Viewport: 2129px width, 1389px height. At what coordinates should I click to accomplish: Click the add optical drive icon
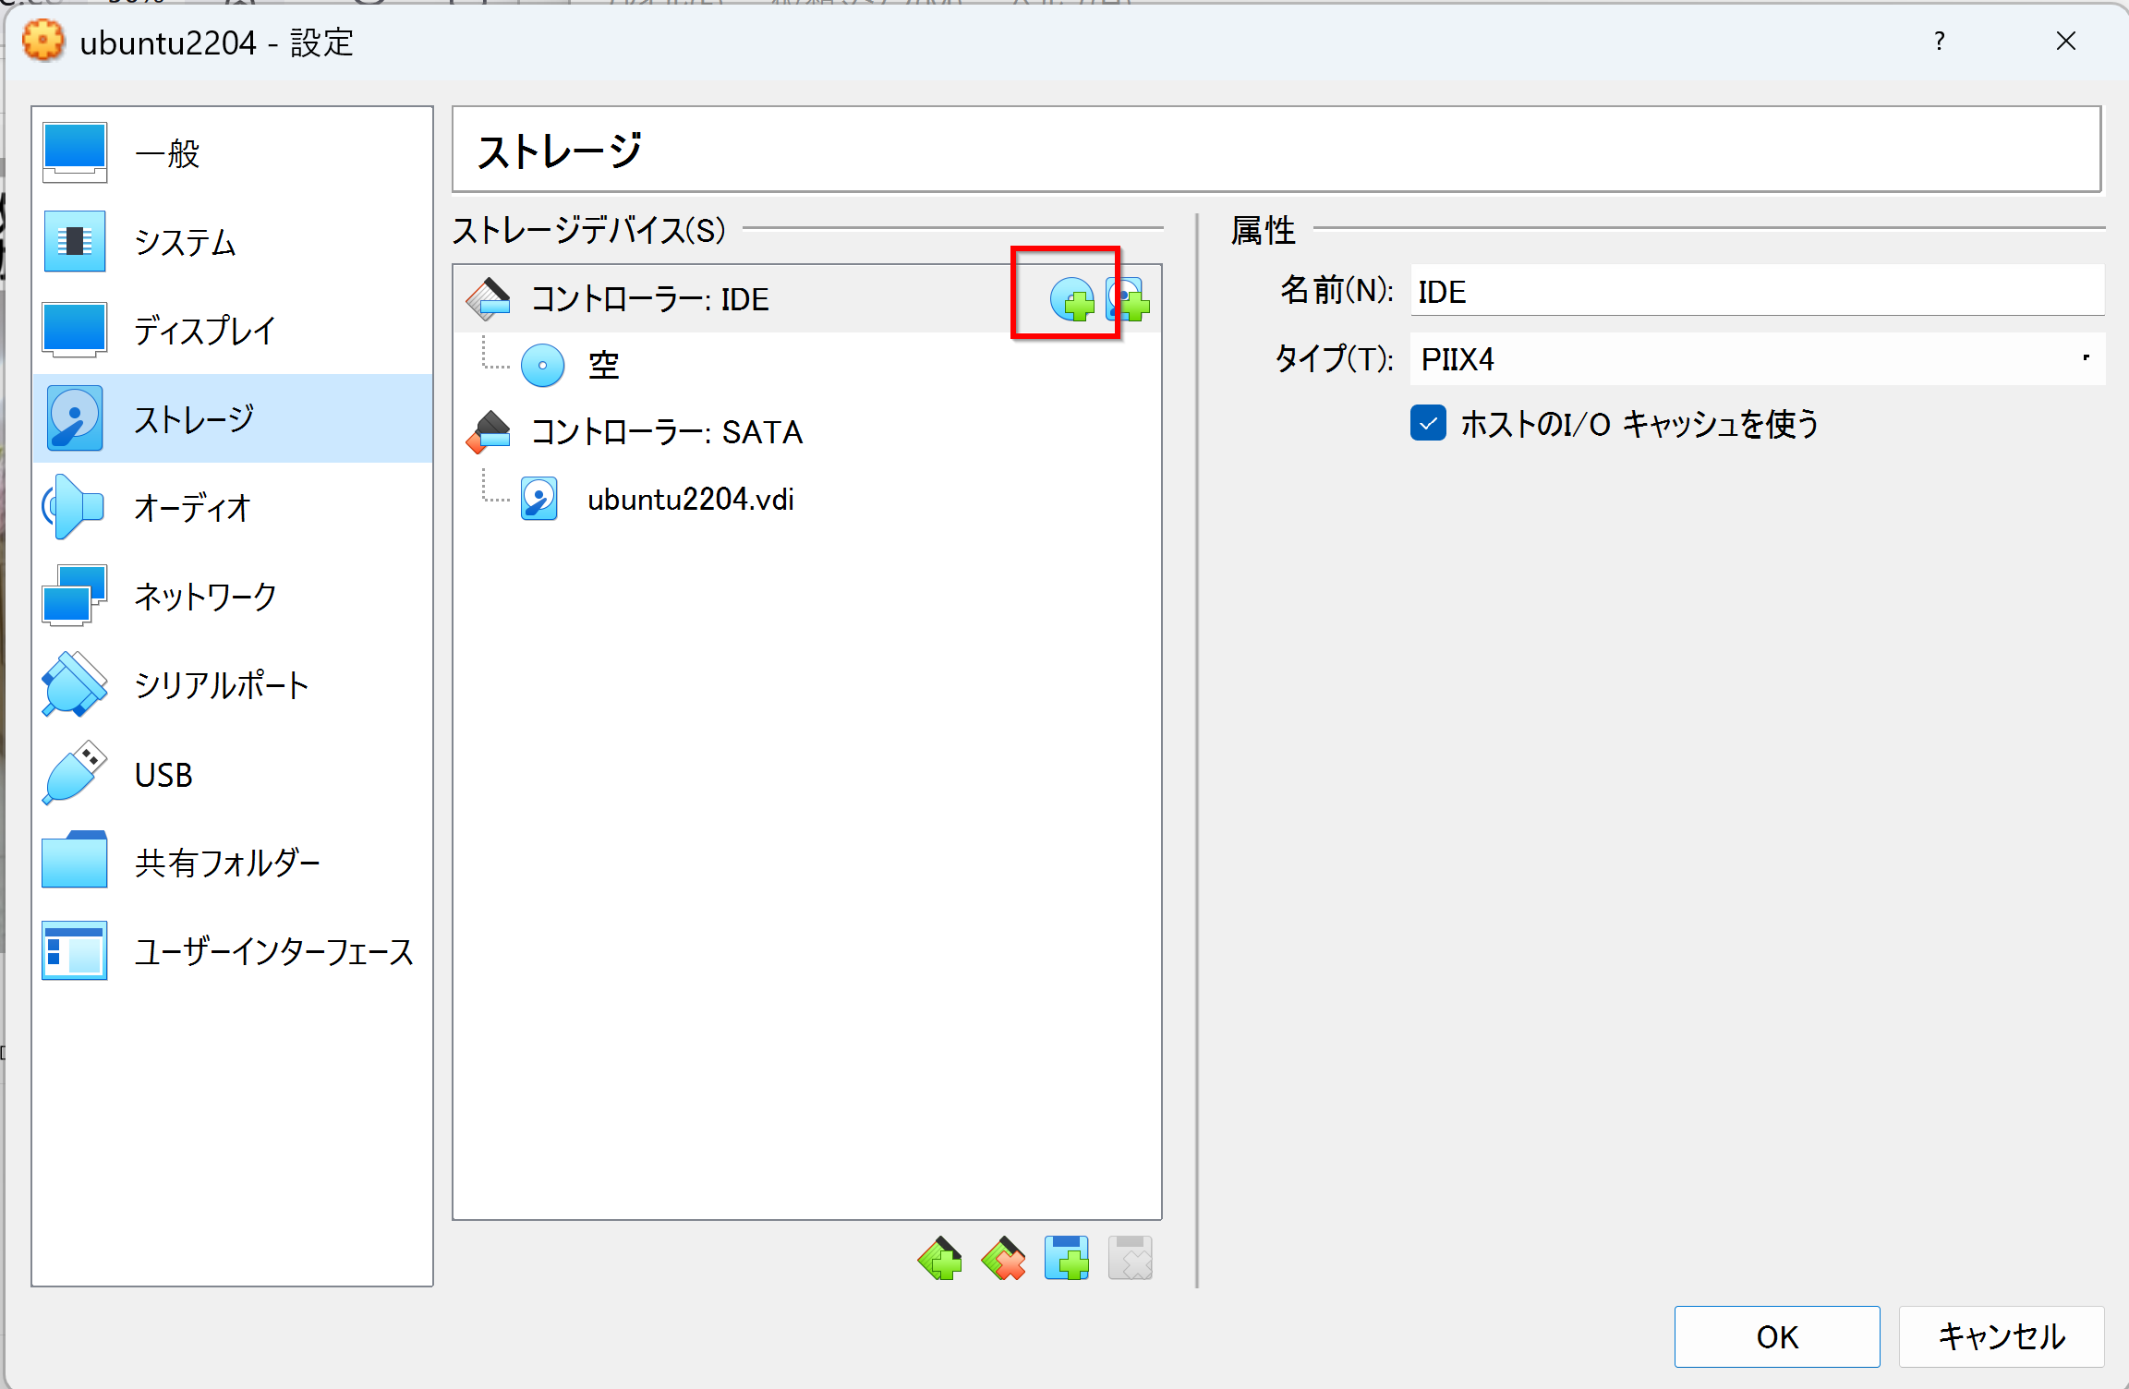click(1064, 298)
